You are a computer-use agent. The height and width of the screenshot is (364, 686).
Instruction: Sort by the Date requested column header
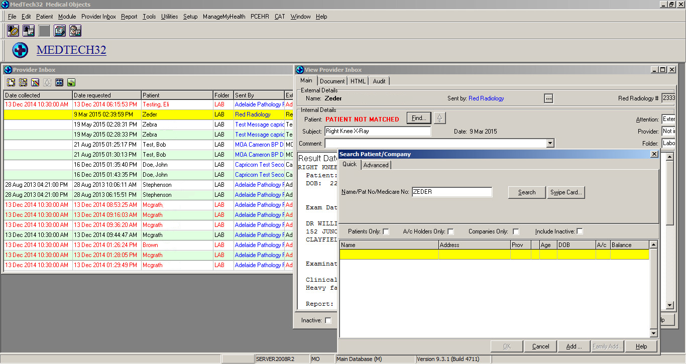point(107,95)
